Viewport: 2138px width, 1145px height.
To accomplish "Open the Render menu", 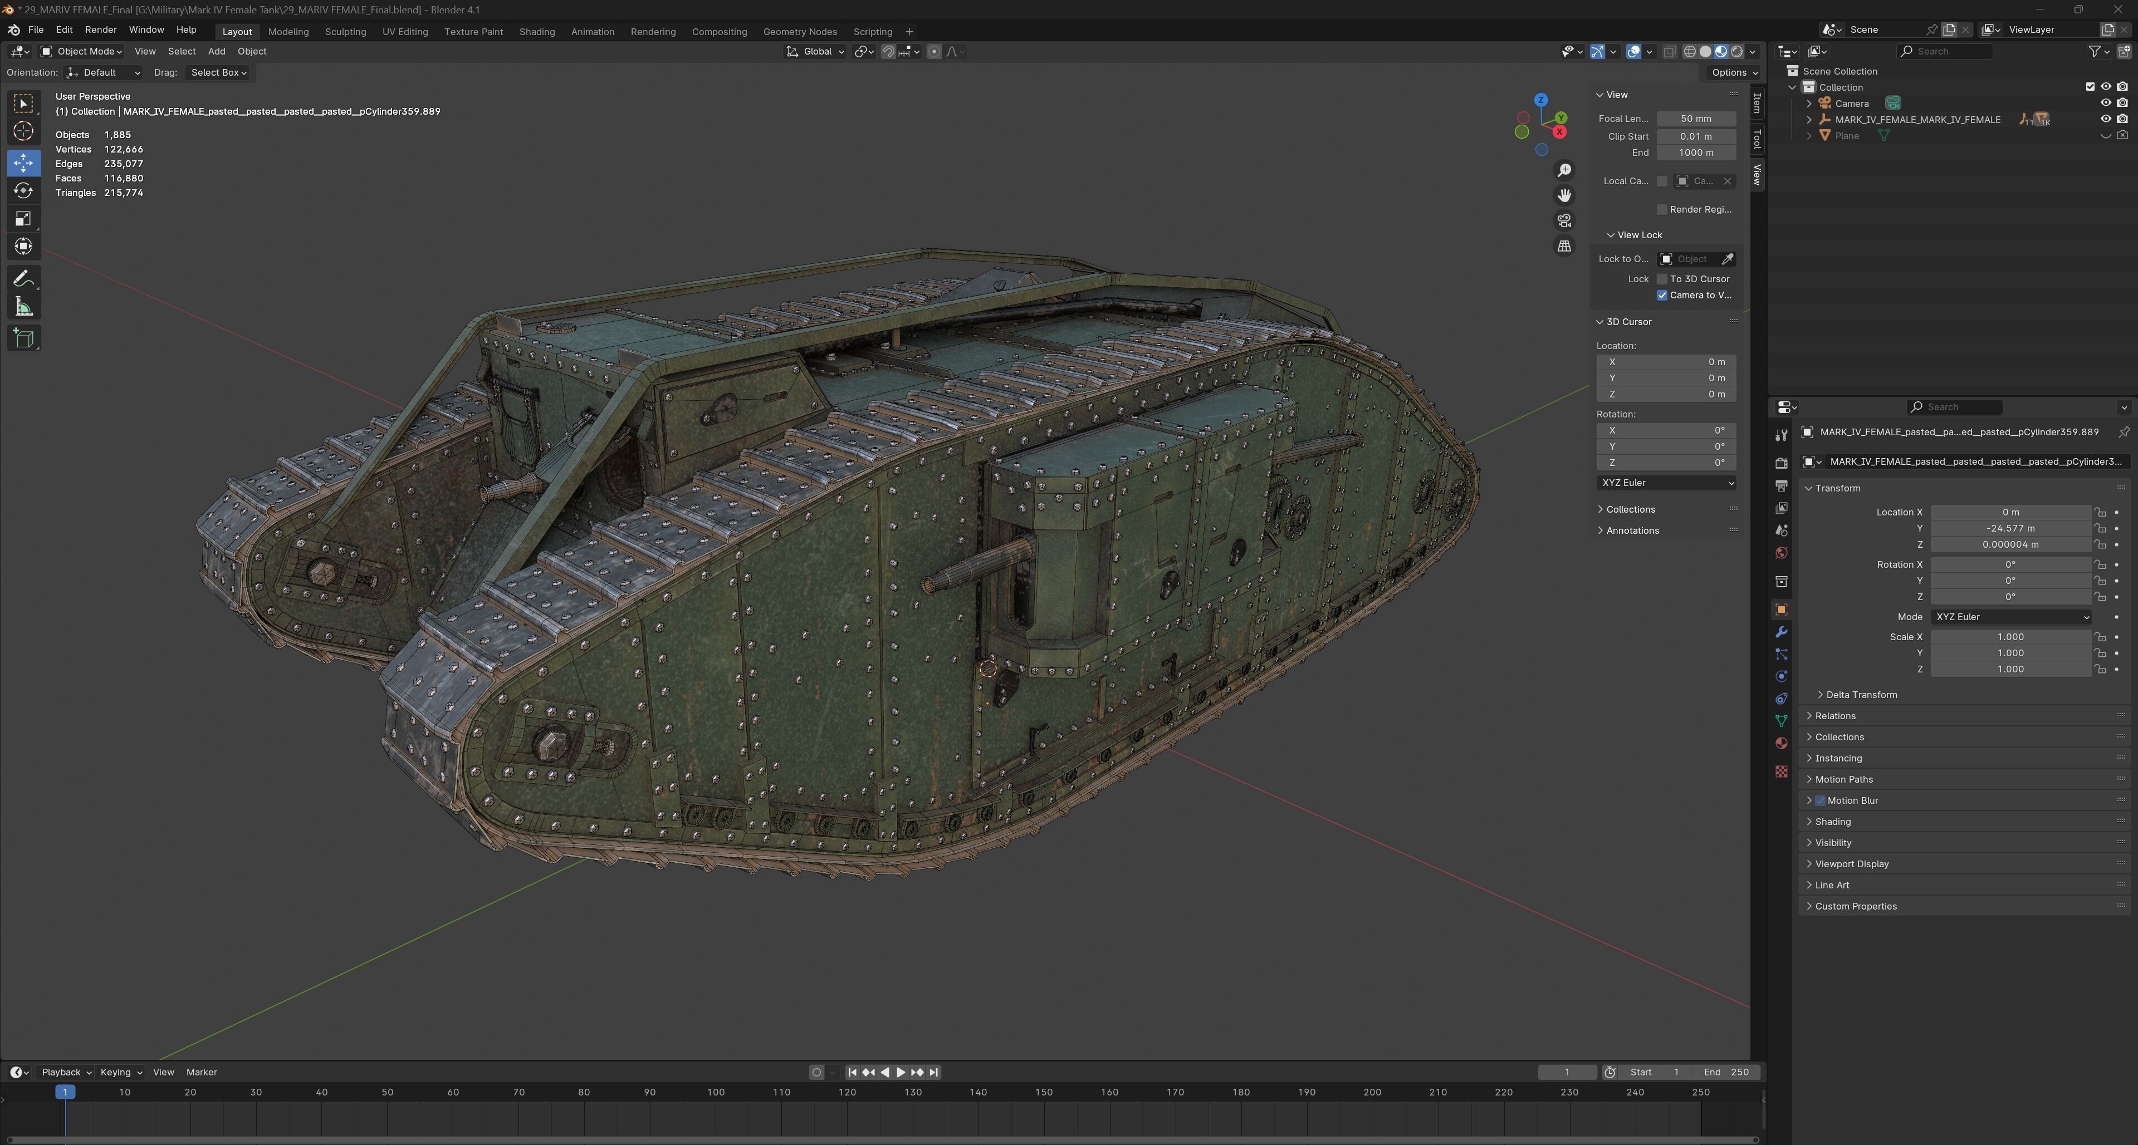I will click(100, 30).
